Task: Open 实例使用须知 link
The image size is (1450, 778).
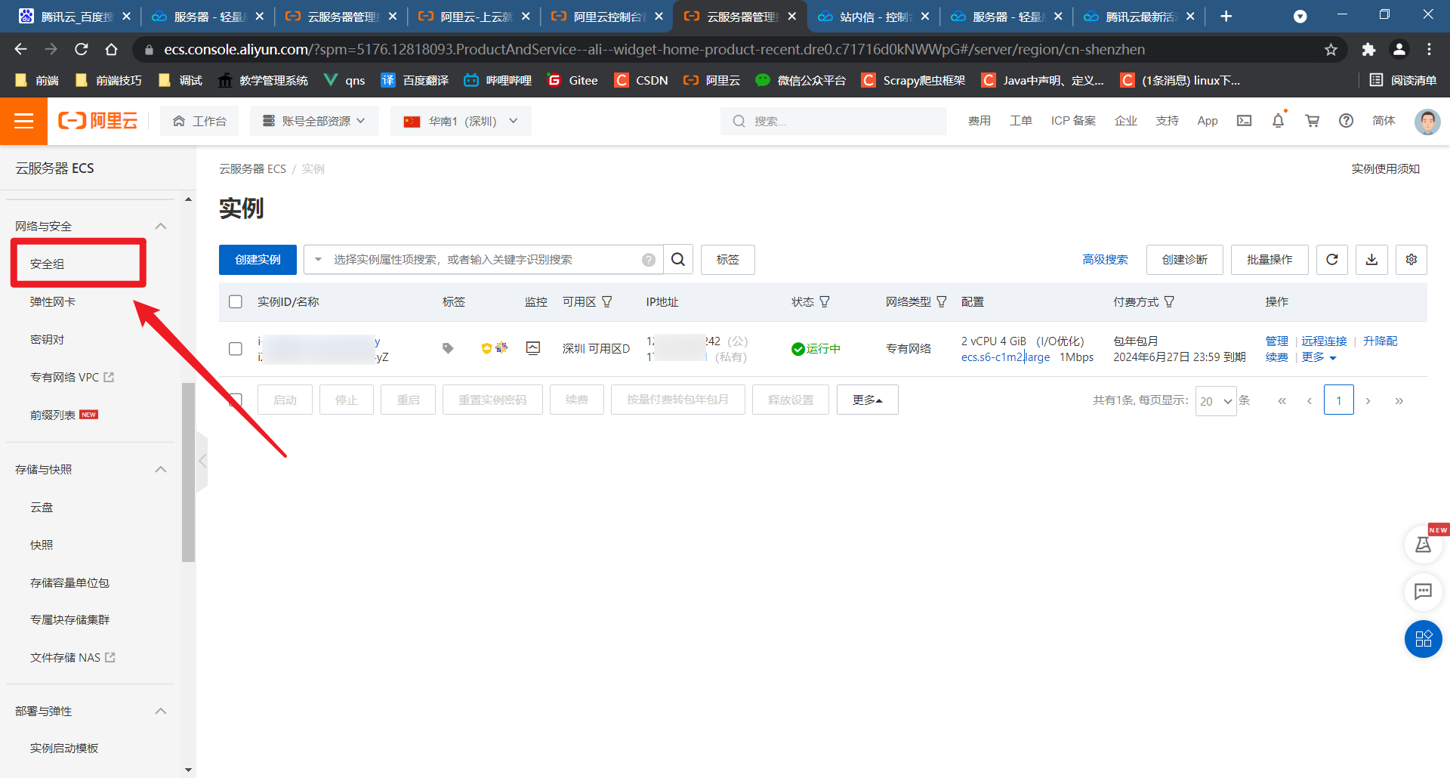Action: (x=1386, y=169)
